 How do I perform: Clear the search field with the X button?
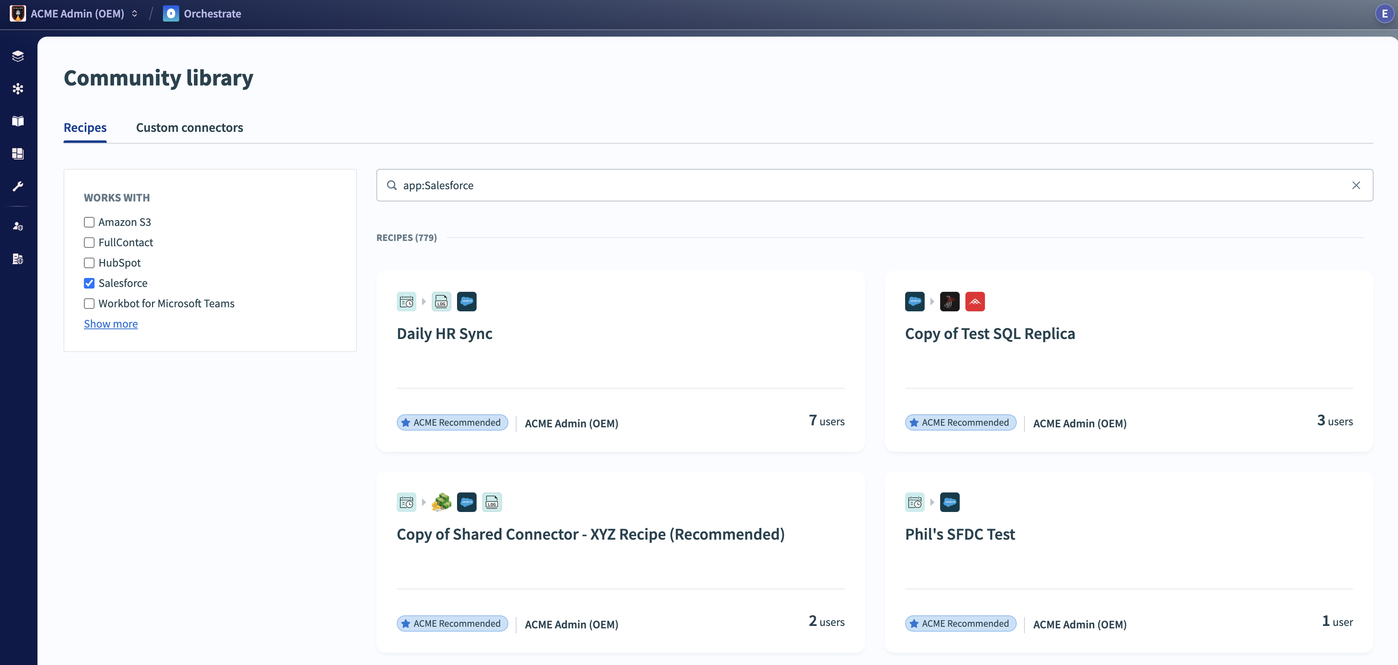point(1357,185)
